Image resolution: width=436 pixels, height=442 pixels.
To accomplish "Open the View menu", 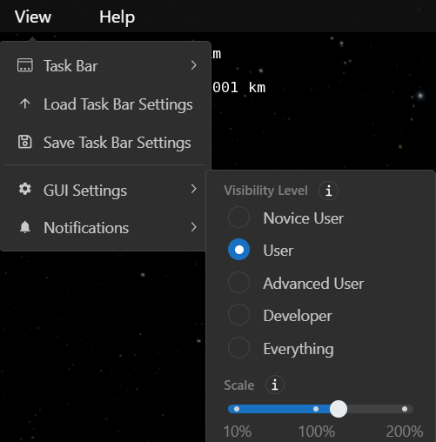I will click(x=33, y=17).
